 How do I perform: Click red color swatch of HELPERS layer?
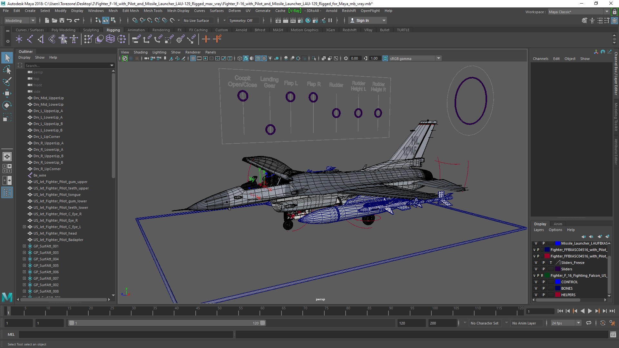[557, 295]
